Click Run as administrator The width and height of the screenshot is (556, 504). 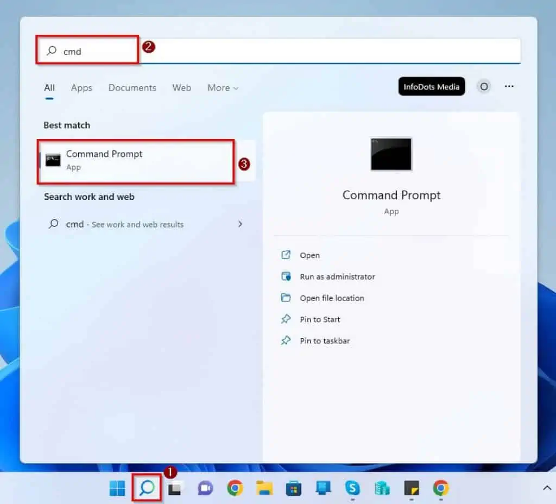(337, 276)
